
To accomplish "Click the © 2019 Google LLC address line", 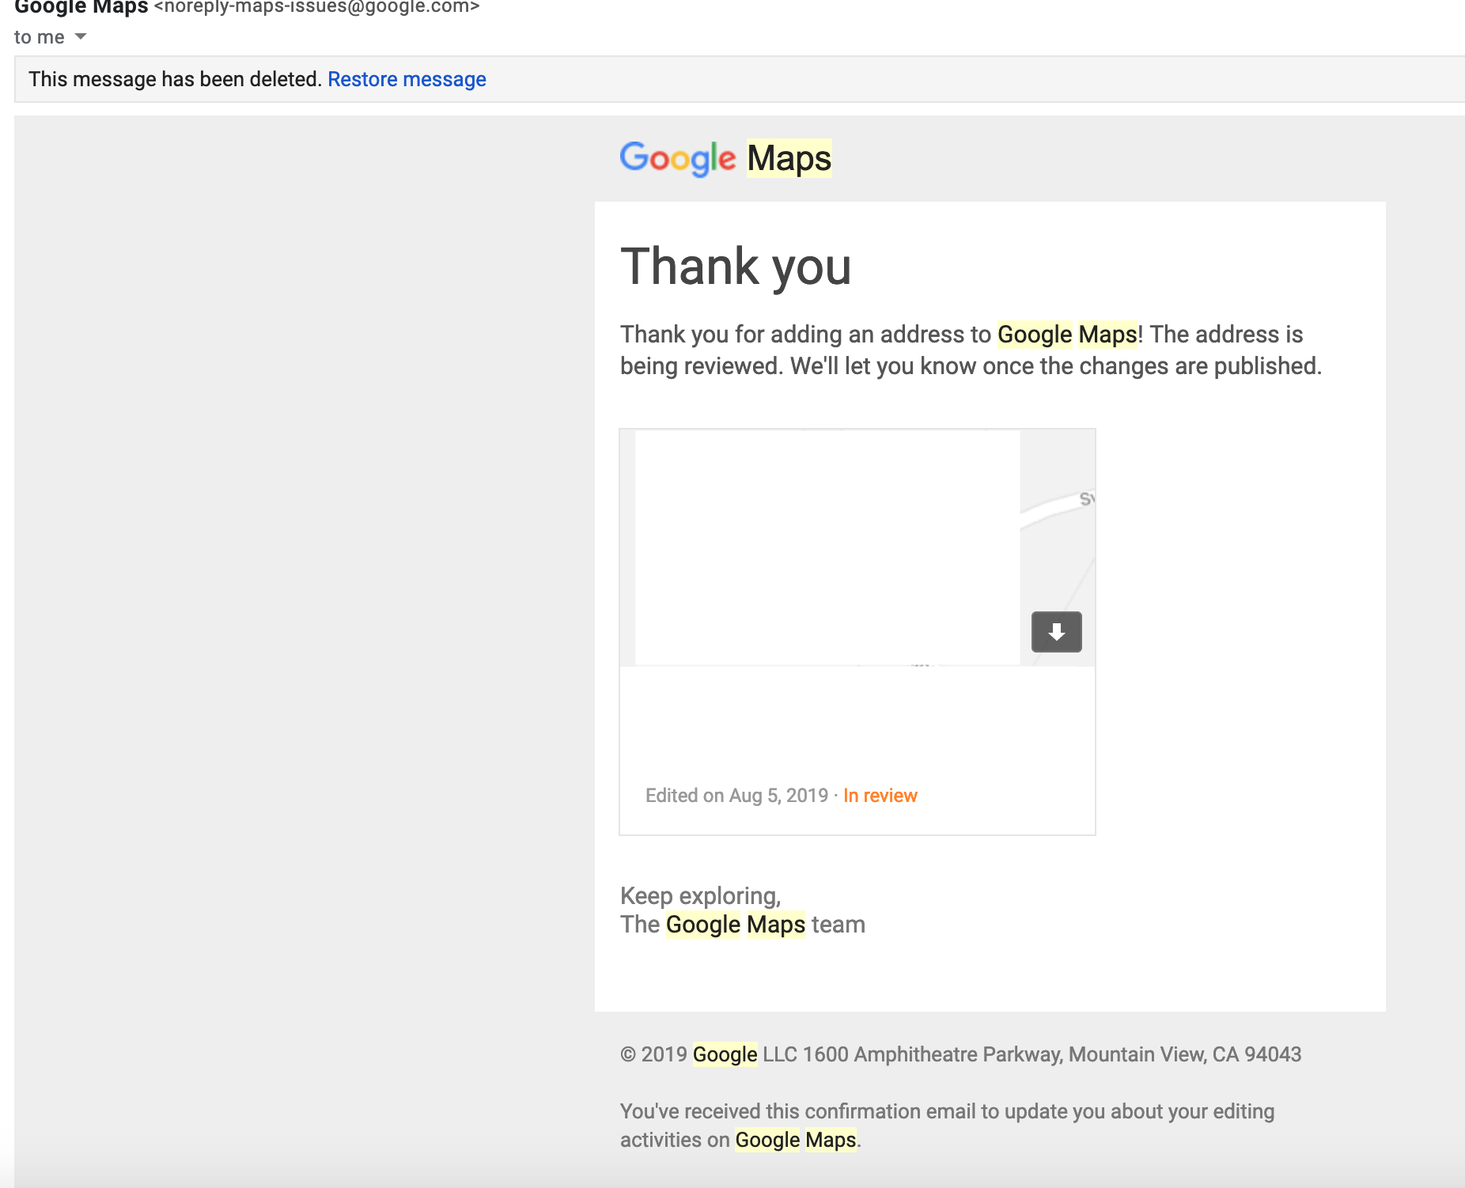I will [960, 1054].
